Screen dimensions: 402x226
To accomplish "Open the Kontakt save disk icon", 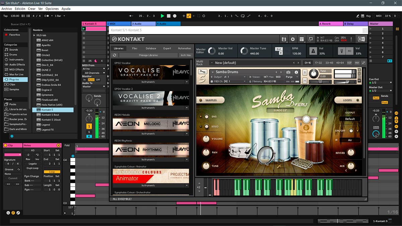I will click(x=284, y=39).
